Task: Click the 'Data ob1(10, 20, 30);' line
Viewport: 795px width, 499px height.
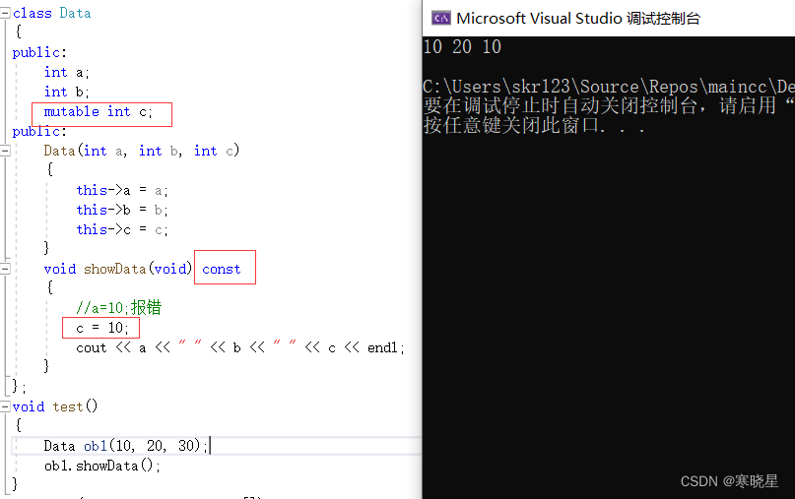Action: coord(126,446)
